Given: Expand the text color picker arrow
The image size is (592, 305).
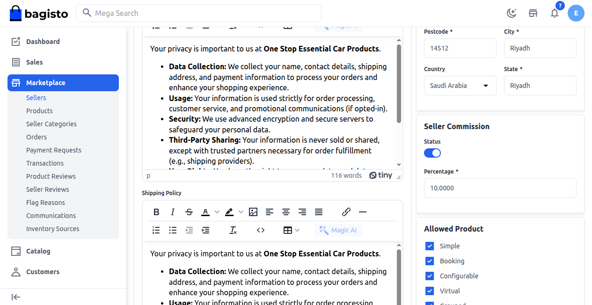Looking at the screenshot, I should [x=217, y=212].
